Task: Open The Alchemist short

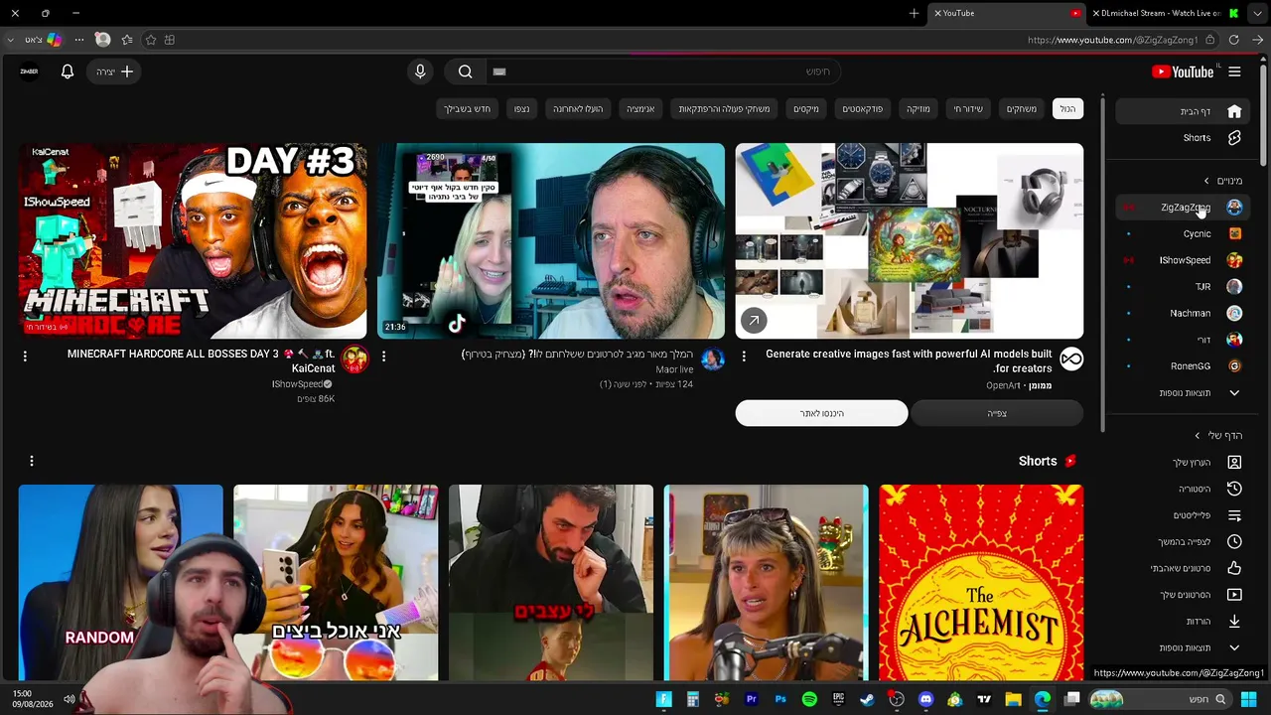Action: point(981,583)
